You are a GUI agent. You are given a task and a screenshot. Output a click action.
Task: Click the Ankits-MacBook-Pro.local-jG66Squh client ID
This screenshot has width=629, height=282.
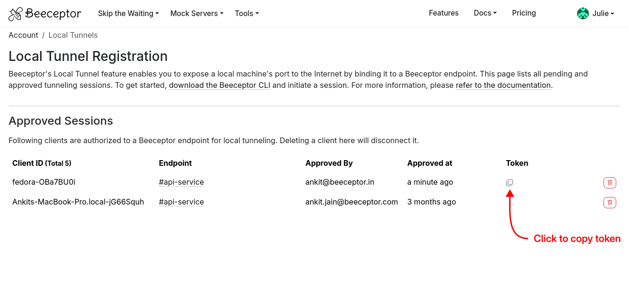click(x=78, y=202)
